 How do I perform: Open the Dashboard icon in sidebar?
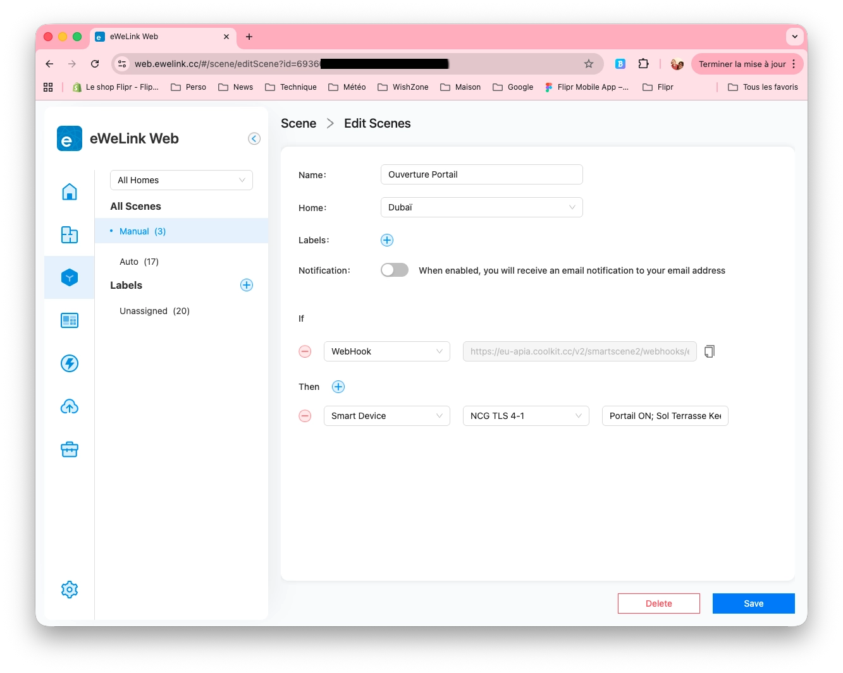click(69, 320)
